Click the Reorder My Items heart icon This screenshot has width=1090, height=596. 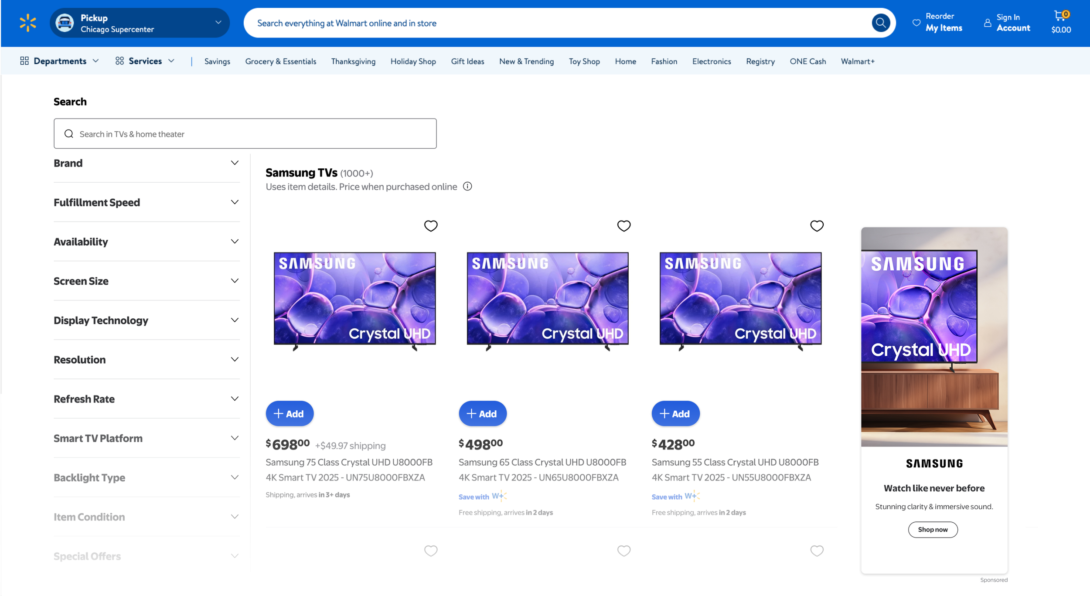916,23
